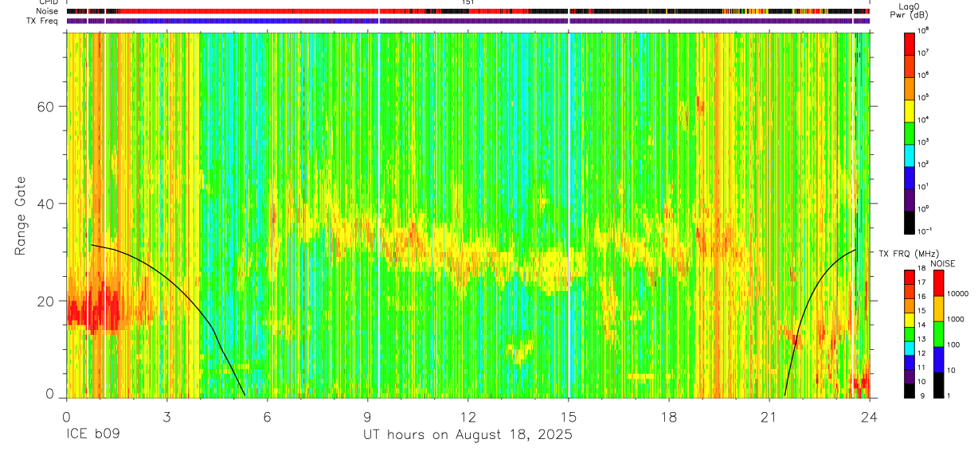Viewport: 978px width, 451px height.
Task: Click the x-axis tick label 6
Action: (x=267, y=416)
